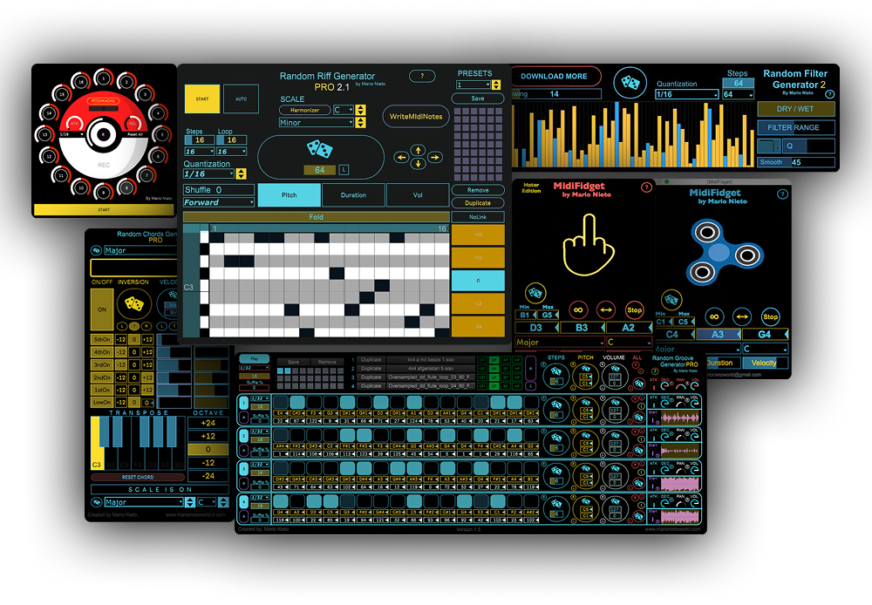Open Quantization 1/16 dropdown in Filter Generator
Screen dimensions: 872x605
coord(687,94)
